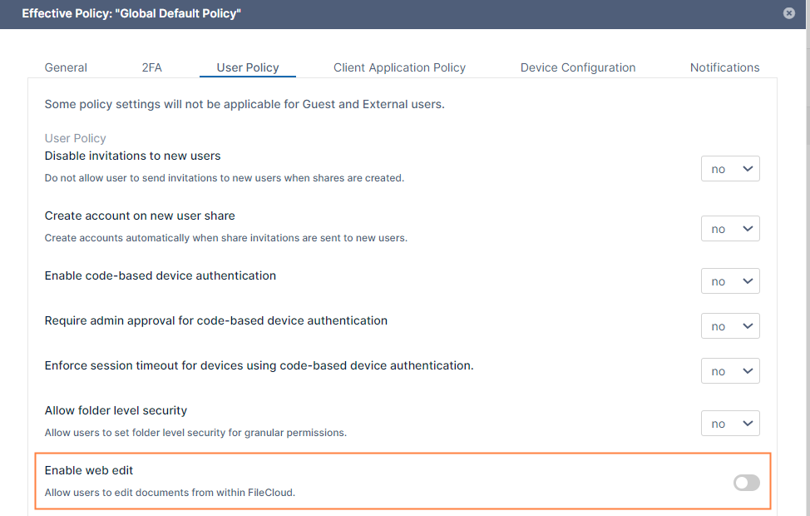This screenshot has width=810, height=516.
Task: Open the 2FA tab
Action: (152, 67)
